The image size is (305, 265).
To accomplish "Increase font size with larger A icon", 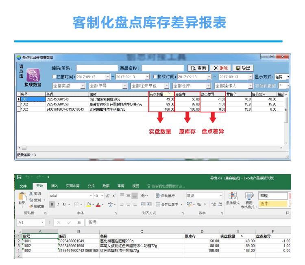I will (108, 196).
